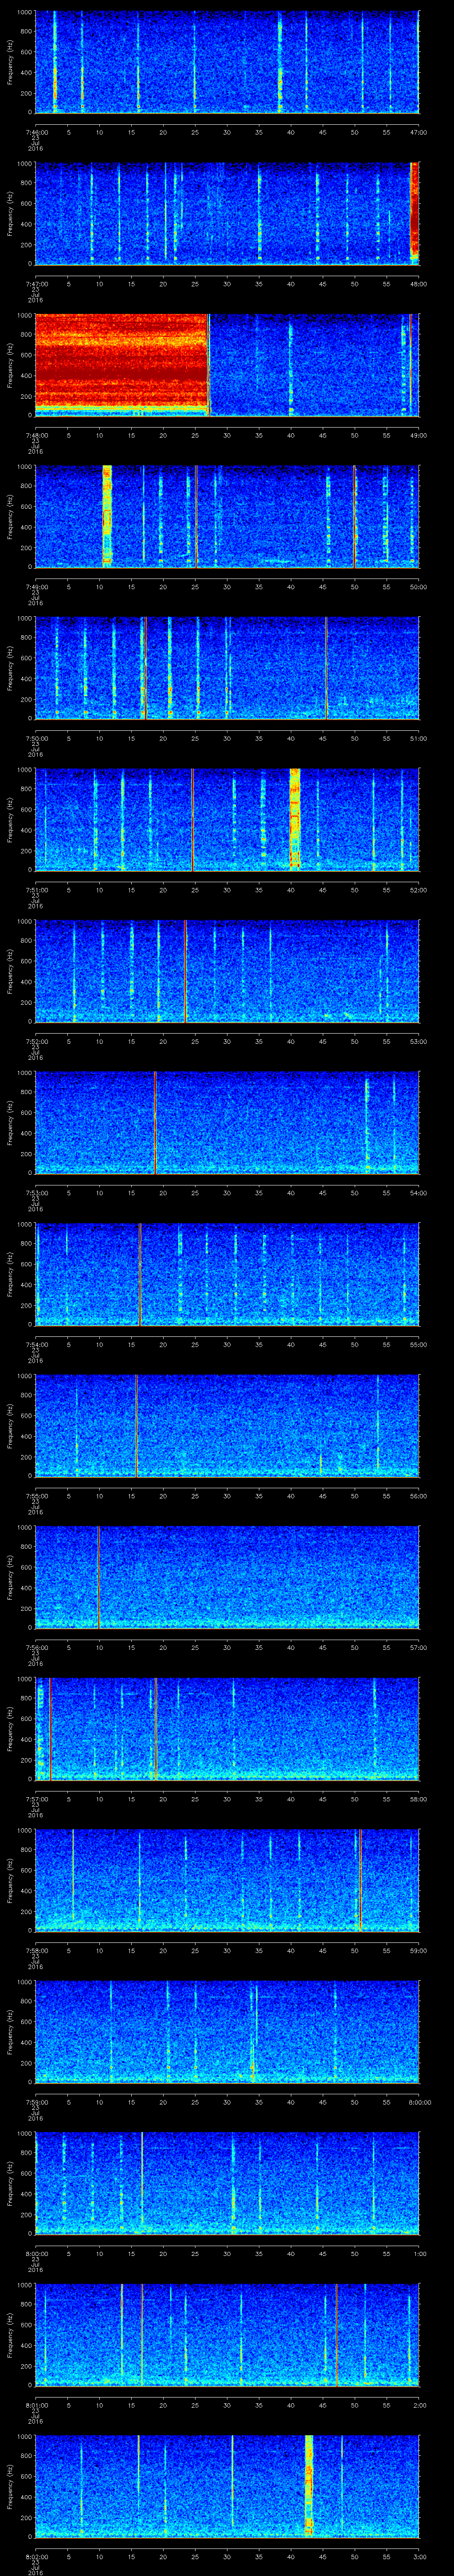This screenshot has width=454, height=2576.
Task: Select the bright burst near 11 seconds in 7:49 spectrogram
Action: point(107,516)
